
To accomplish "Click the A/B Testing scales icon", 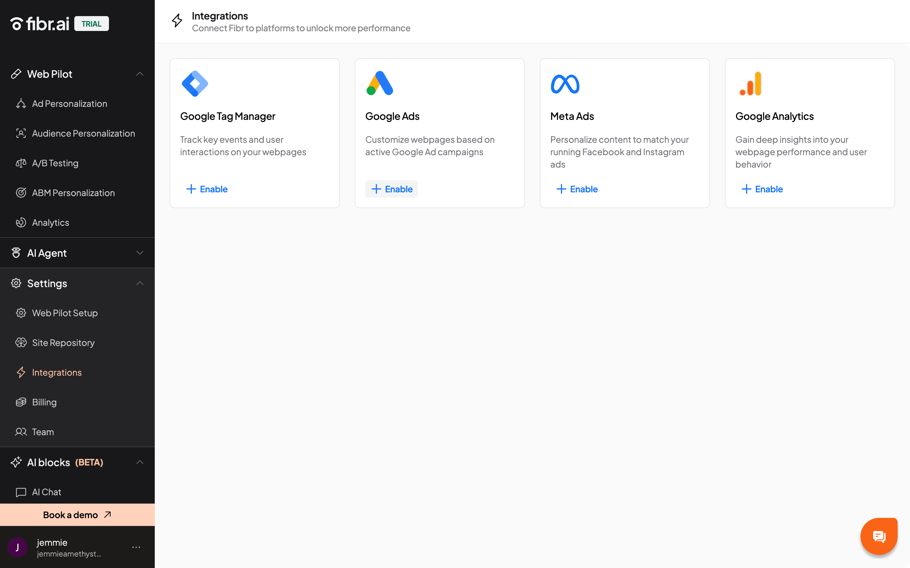I will [21, 163].
